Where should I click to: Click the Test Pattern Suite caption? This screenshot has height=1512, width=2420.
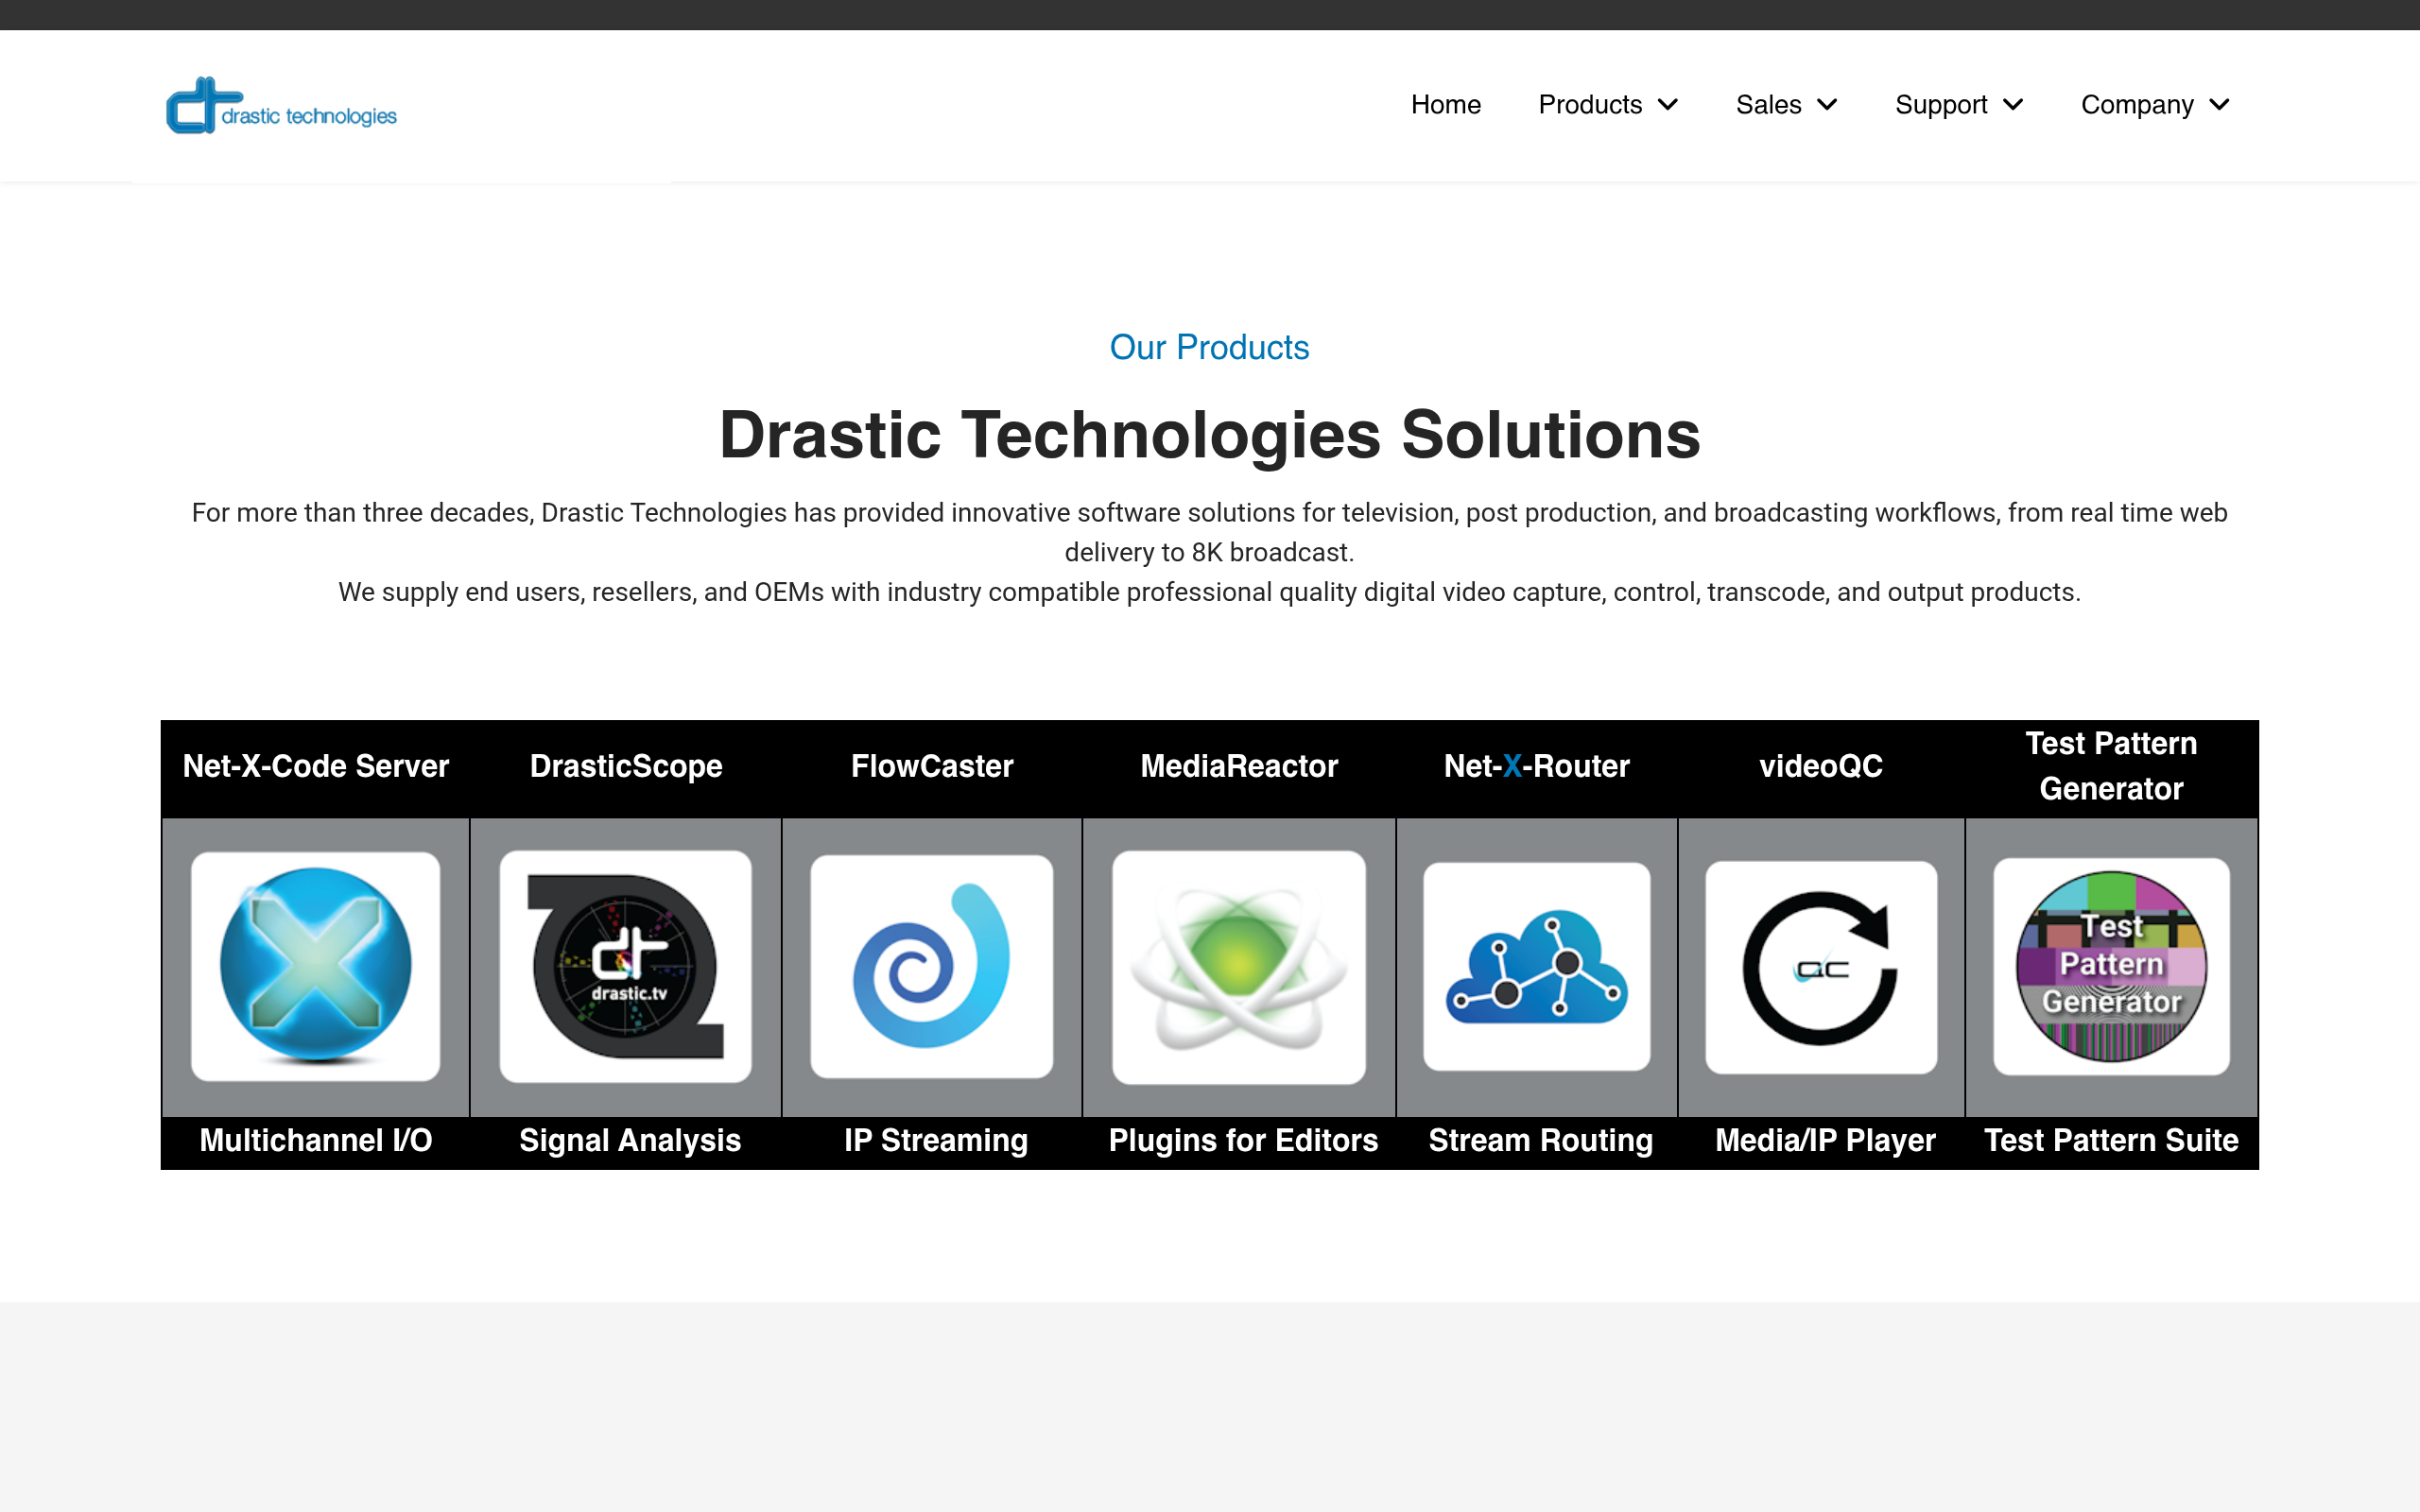tap(2111, 1140)
